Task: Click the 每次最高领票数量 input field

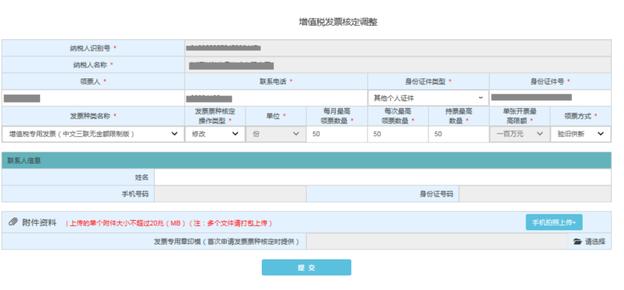Action: coord(397,133)
